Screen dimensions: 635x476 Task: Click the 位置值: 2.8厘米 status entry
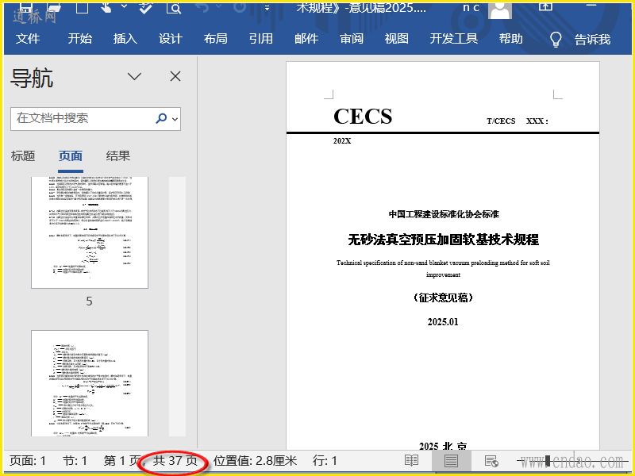255,461
